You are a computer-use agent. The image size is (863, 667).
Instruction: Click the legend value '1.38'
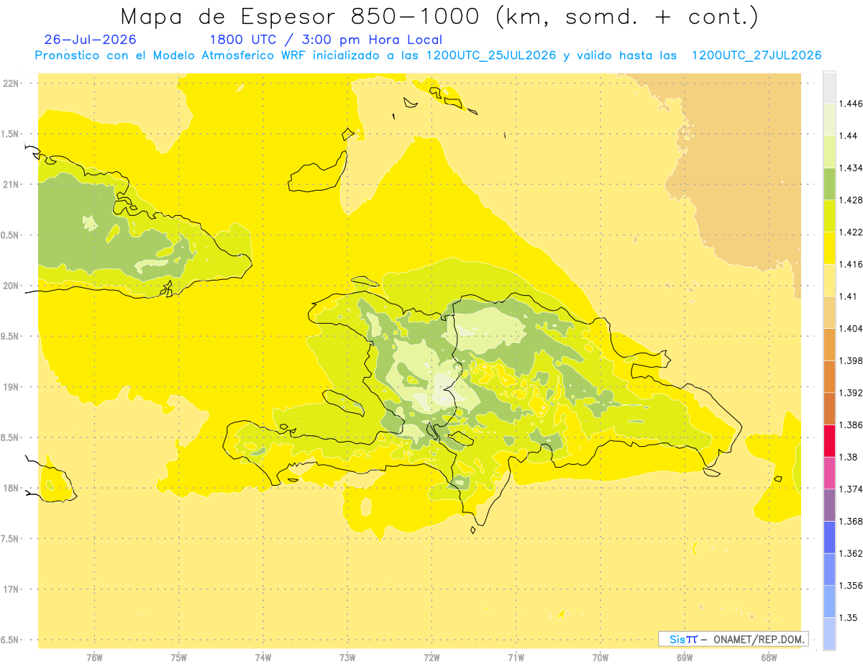click(849, 457)
